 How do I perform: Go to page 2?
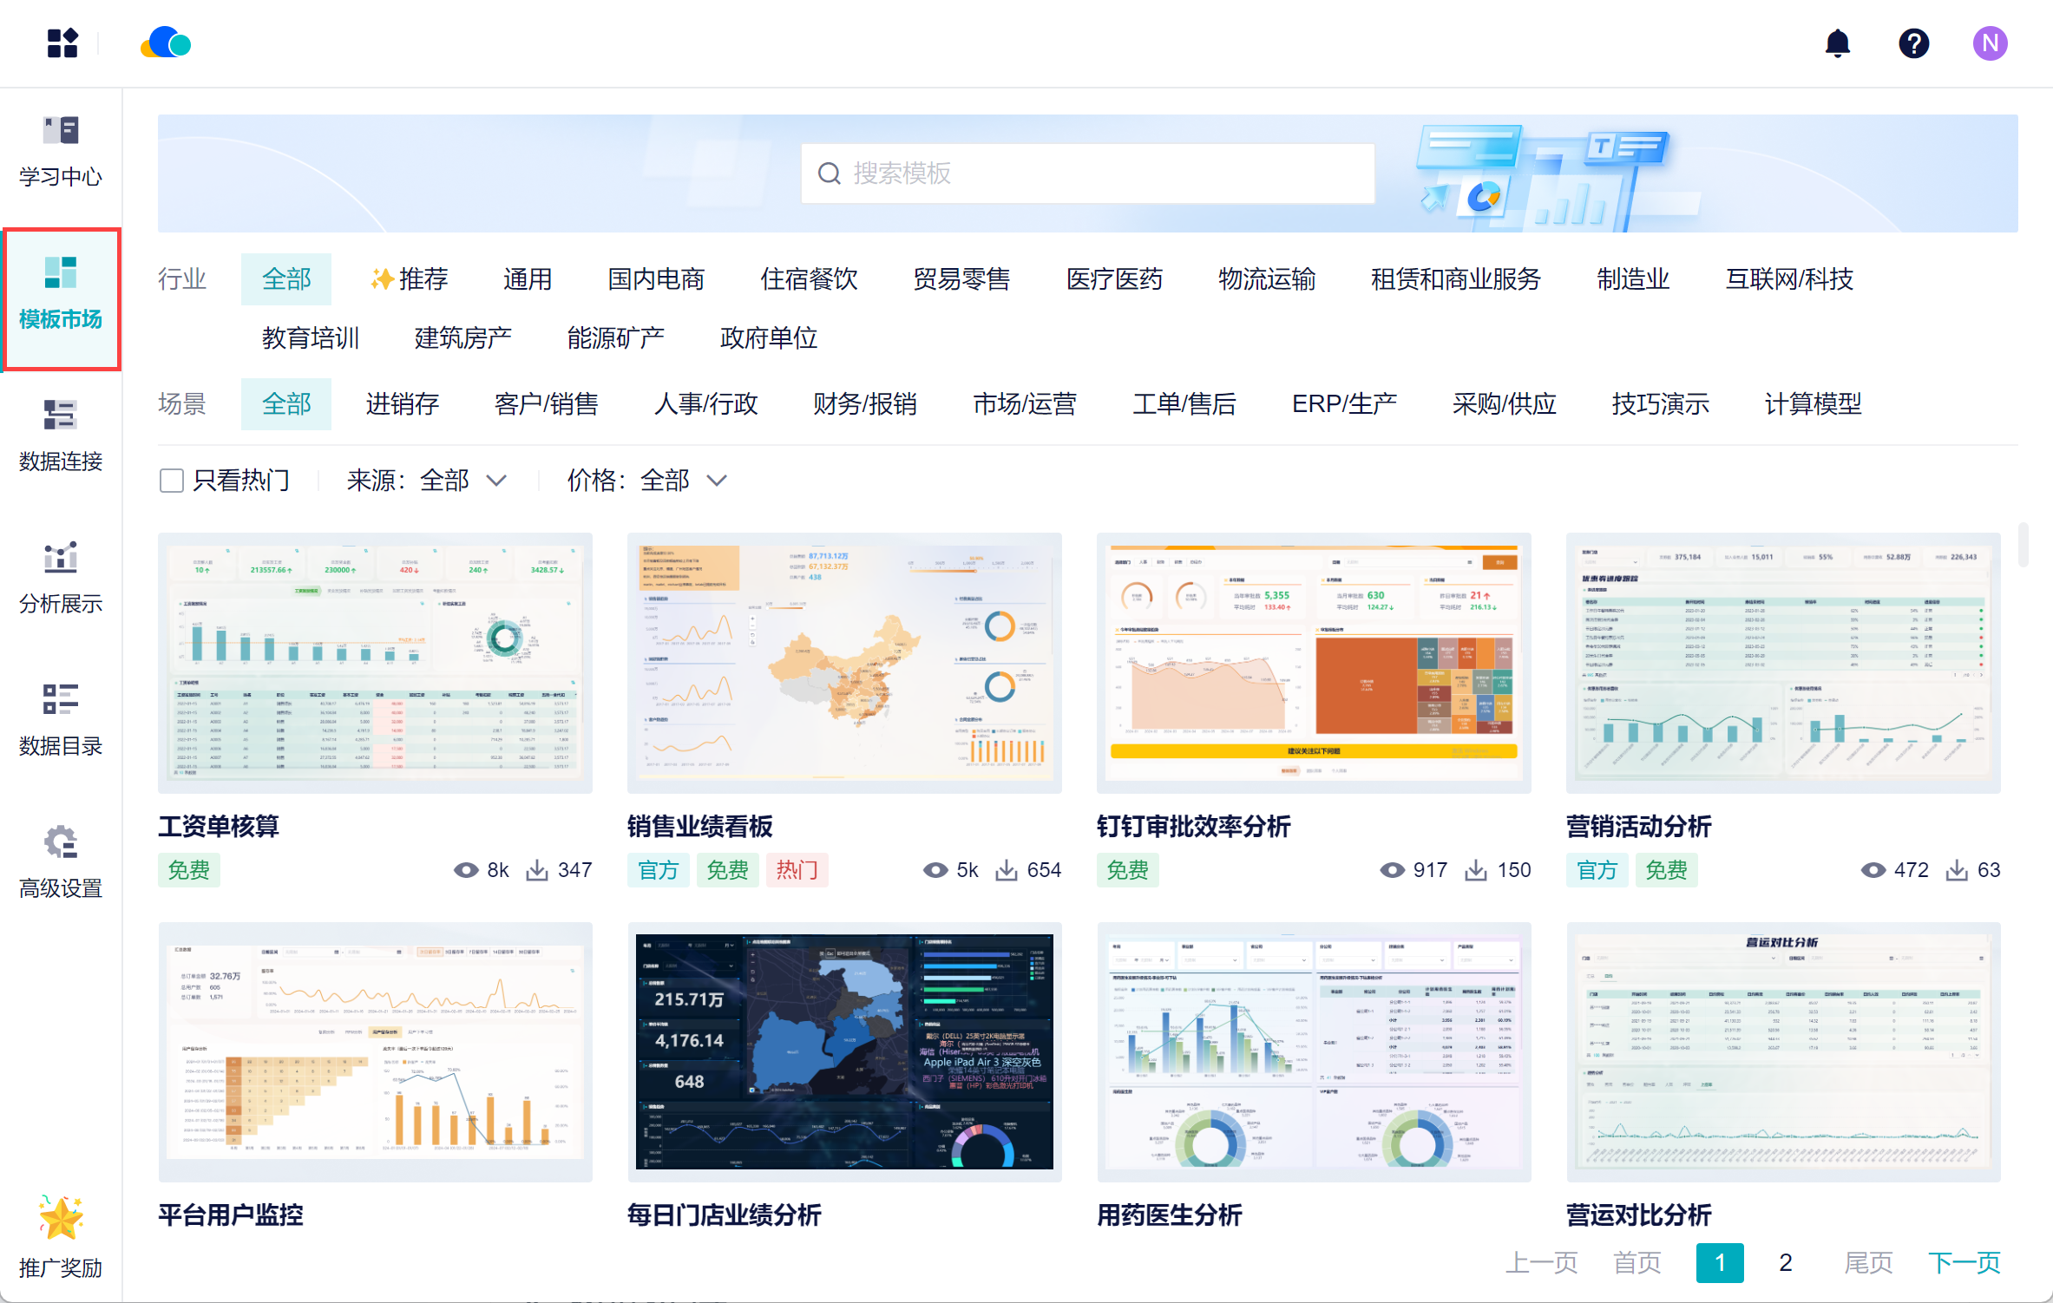coord(1785,1262)
